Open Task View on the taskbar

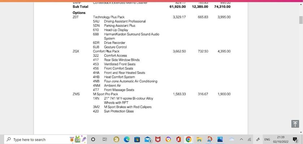pyautogui.click(x=104, y=139)
